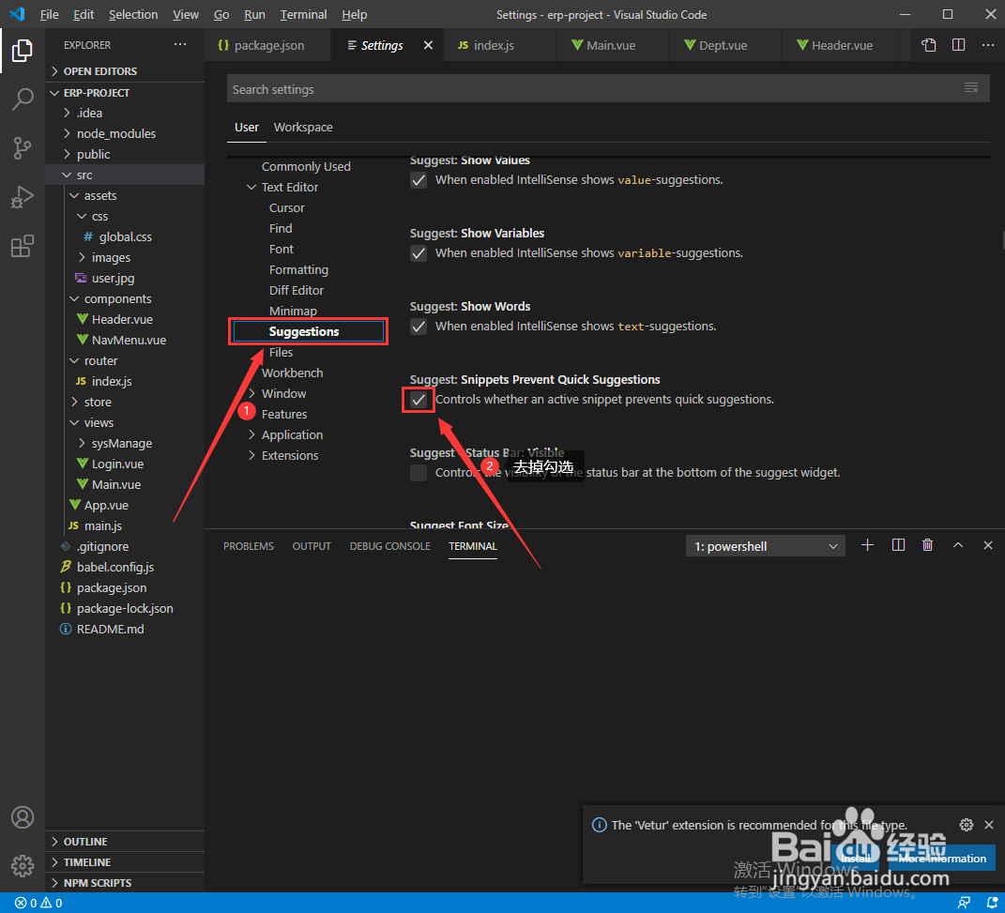Click Install button for Vetur
Viewport: 1005px width, 913px height.
tap(855, 859)
